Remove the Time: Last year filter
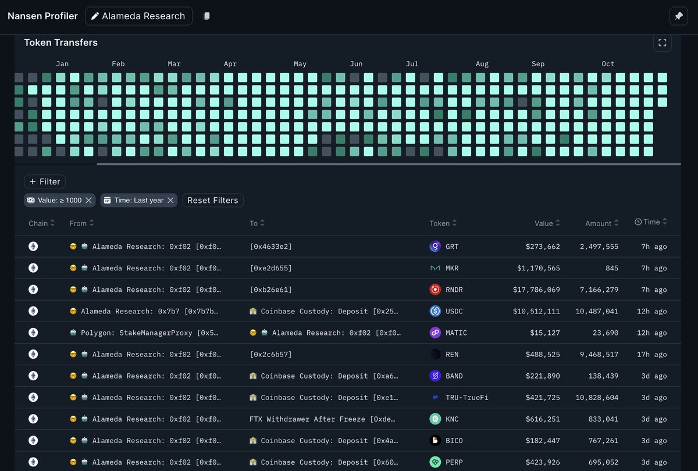 point(170,200)
